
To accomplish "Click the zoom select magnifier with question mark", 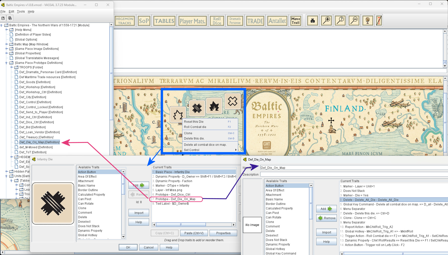I will pyautogui.click(x=340, y=21).
